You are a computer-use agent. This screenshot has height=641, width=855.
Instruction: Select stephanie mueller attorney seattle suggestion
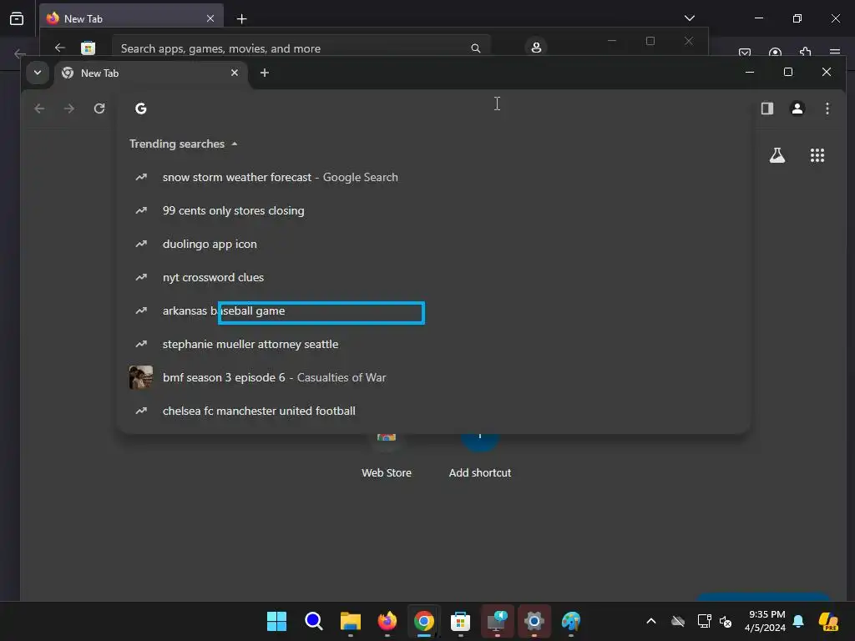pos(433,344)
